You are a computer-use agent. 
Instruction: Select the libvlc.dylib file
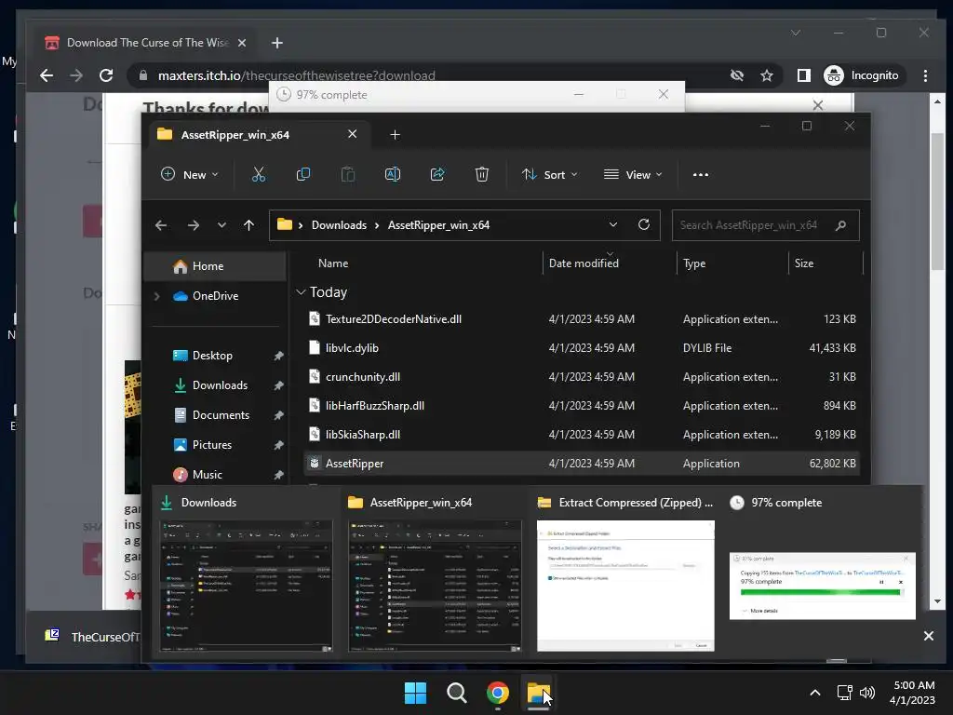tap(581, 348)
